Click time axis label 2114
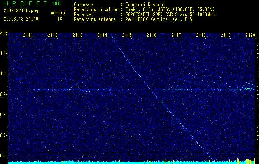 (x=102, y=35)
